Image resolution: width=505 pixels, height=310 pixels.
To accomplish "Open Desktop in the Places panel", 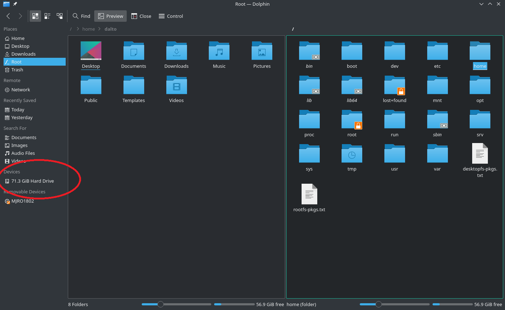I will point(35,46).
